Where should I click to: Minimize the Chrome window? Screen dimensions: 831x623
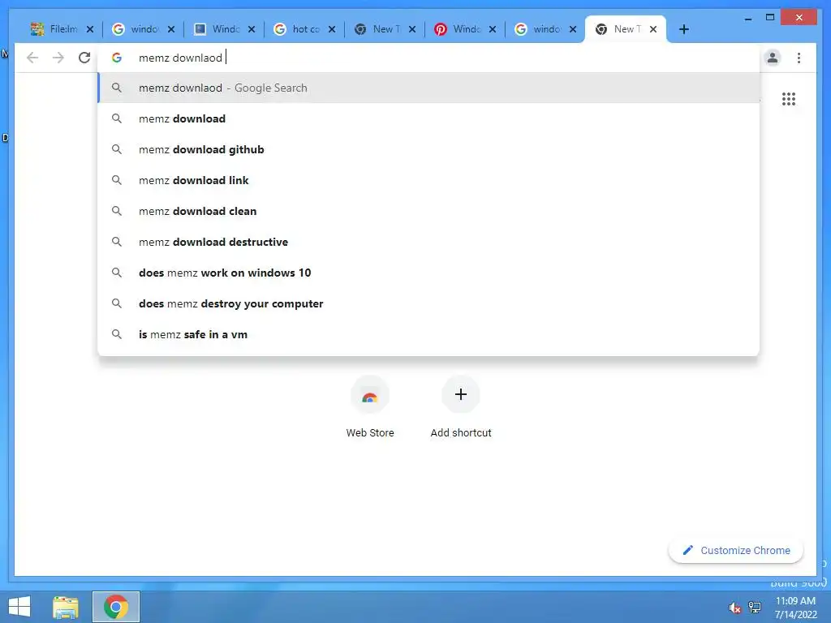pyautogui.click(x=747, y=18)
